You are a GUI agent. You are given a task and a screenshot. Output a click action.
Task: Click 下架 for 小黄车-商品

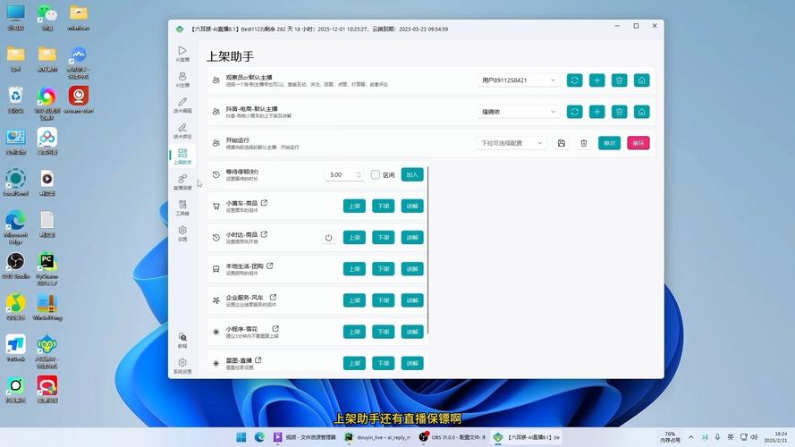point(383,206)
